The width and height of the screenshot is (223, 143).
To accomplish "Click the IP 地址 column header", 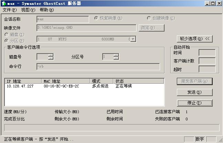I will (23, 81).
